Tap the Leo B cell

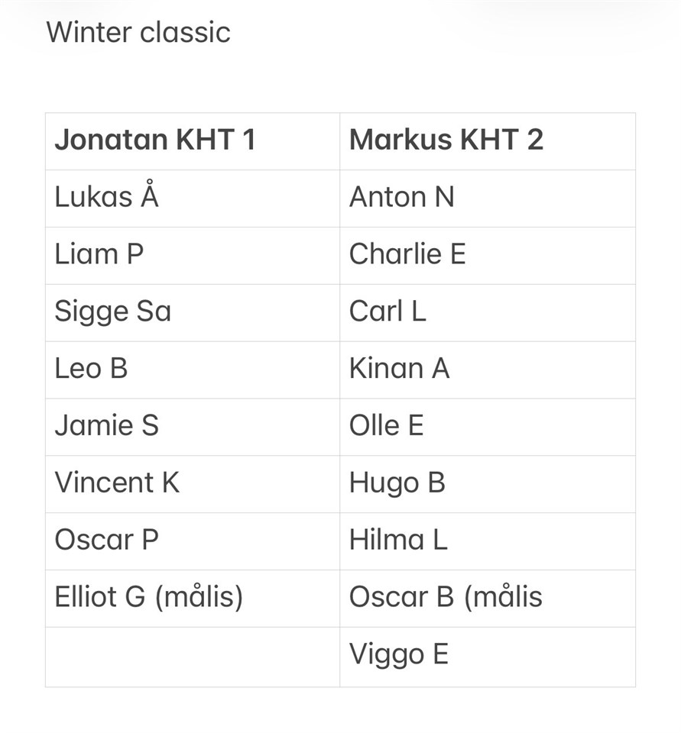click(91, 369)
